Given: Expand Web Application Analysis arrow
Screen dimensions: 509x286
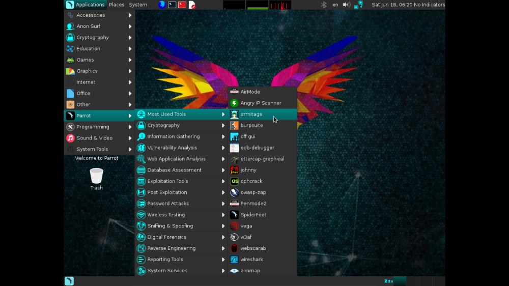Looking at the screenshot, I should pyautogui.click(x=223, y=159).
